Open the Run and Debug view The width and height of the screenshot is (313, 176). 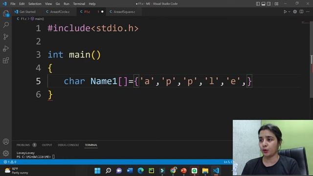pyautogui.click(x=6, y=48)
